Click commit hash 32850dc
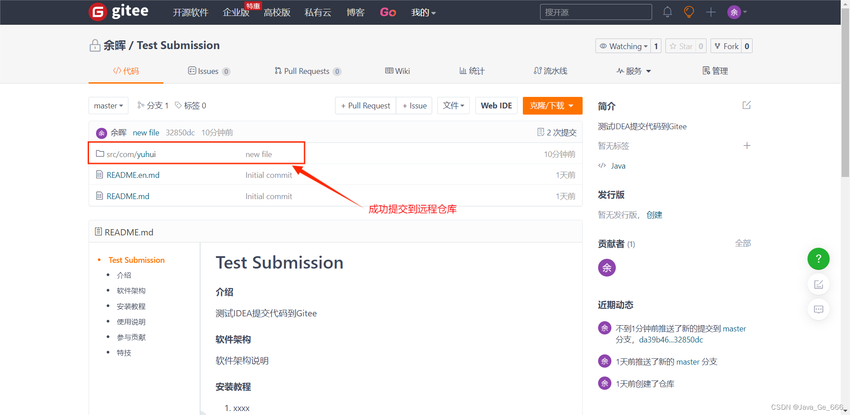The image size is (850, 415). coord(180,132)
